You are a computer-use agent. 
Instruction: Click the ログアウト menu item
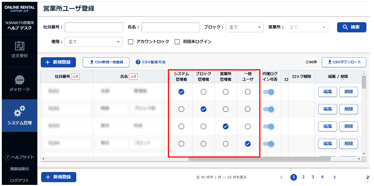(19, 181)
